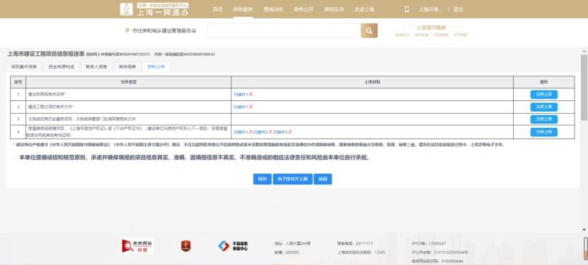
Task: Click location pin icon beside 市住房和城乡建设管理委员会
Action: [x=127, y=30]
